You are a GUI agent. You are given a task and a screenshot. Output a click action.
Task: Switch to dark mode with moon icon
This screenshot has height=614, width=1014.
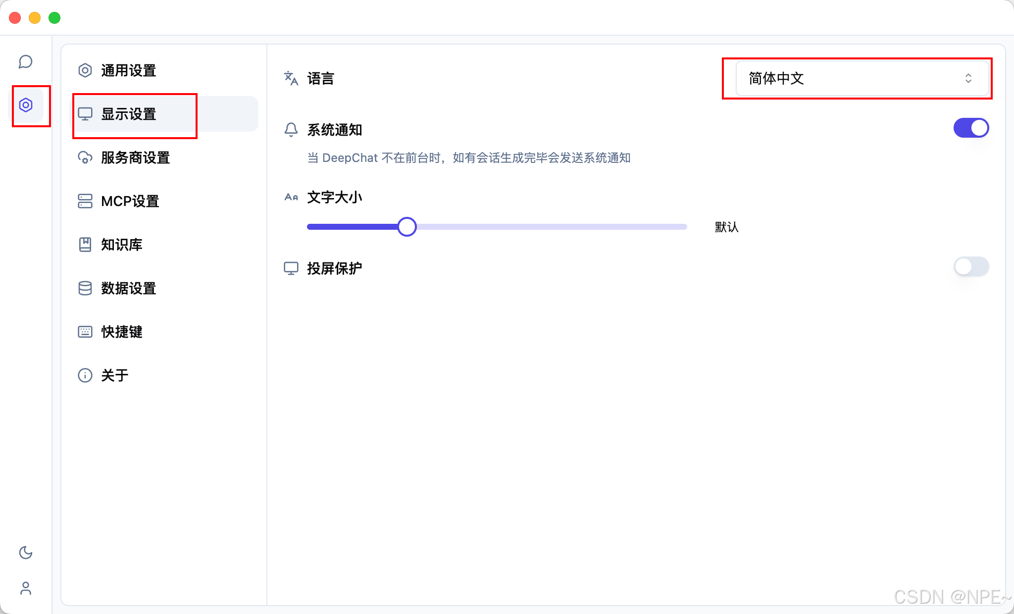[x=26, y=553]
